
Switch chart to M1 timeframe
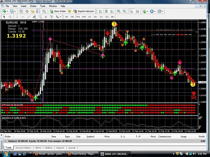(67, 17)
